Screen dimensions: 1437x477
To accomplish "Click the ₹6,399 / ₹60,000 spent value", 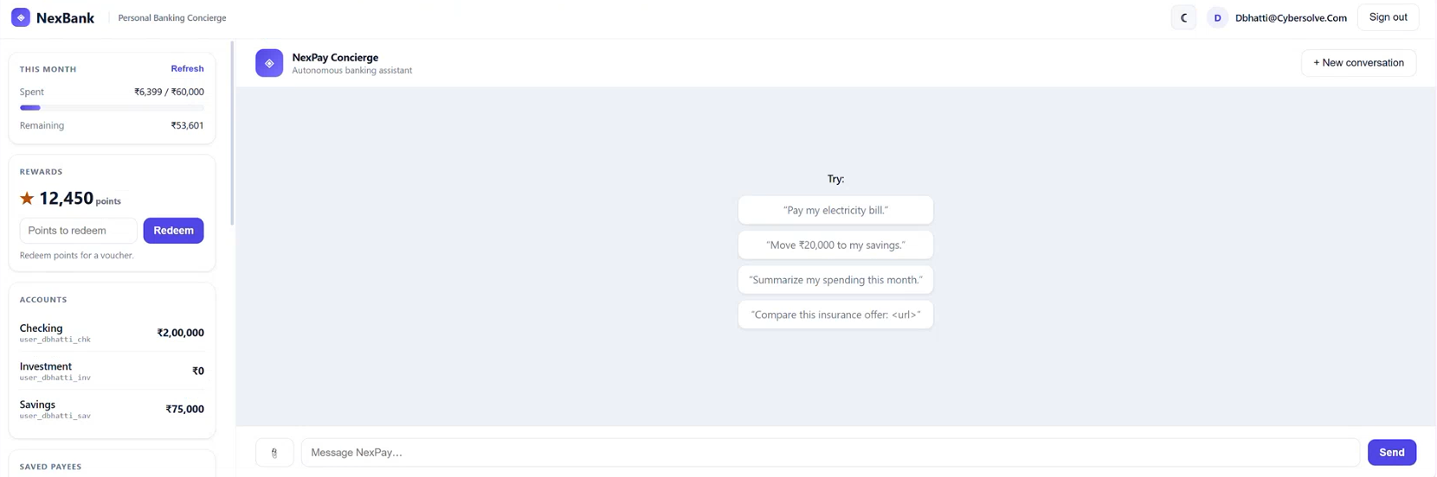I will [169, 92].
